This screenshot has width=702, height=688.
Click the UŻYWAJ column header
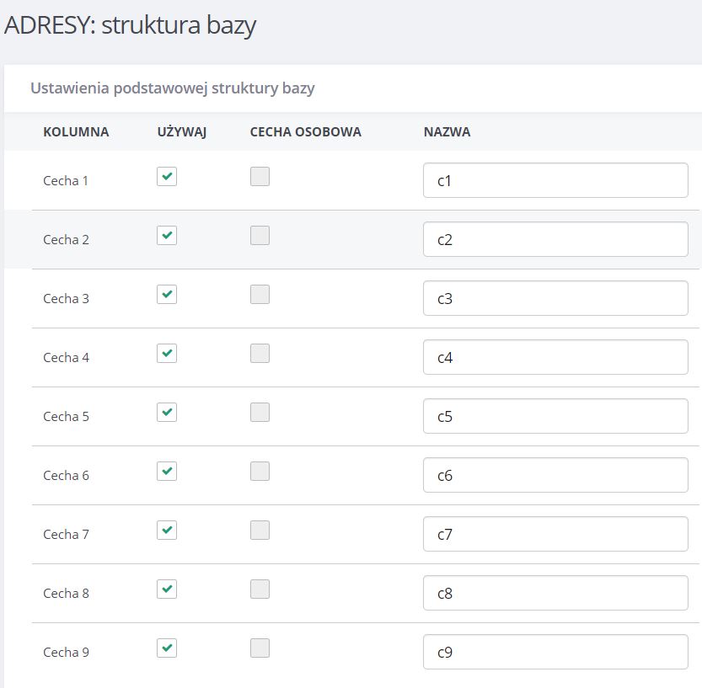tap(182, 132)
